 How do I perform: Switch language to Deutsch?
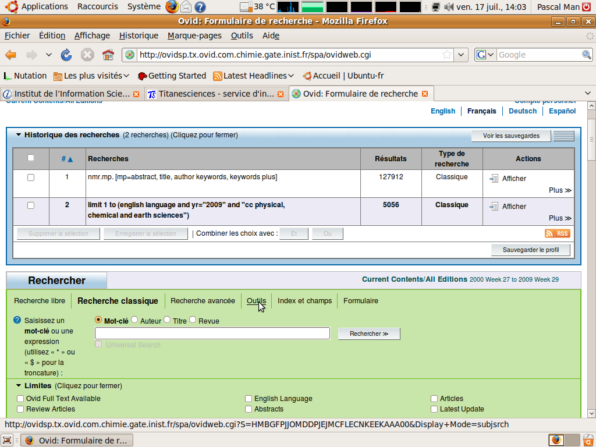[523, 111]
